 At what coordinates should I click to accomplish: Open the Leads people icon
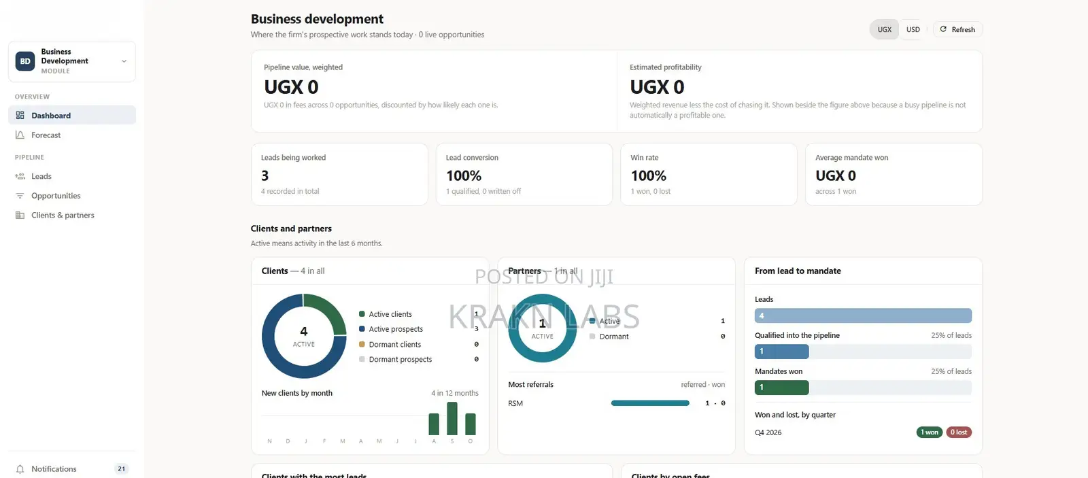pos(20,176)
